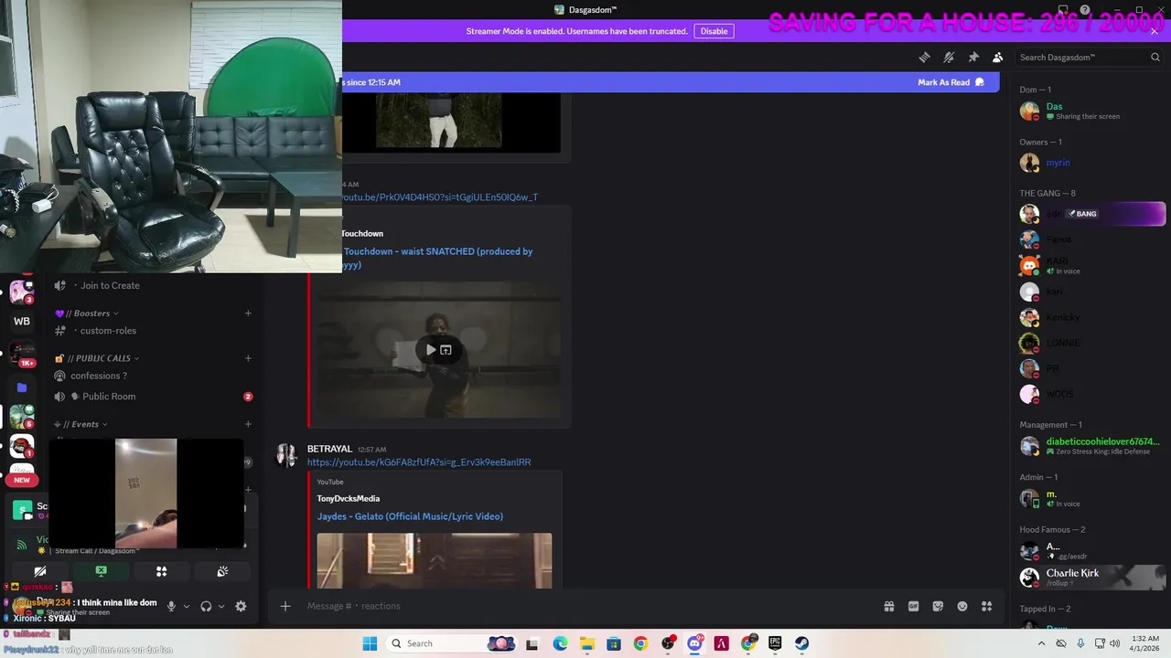Toggle the member list icon
This screenshot has width=1171, height=658.
[x=998, y=57]
